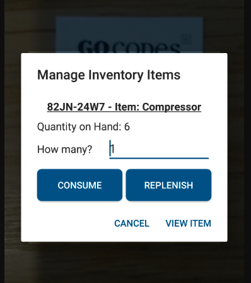
Task: Click empty dialog space left of CANCEL
Action: (69, 224)
